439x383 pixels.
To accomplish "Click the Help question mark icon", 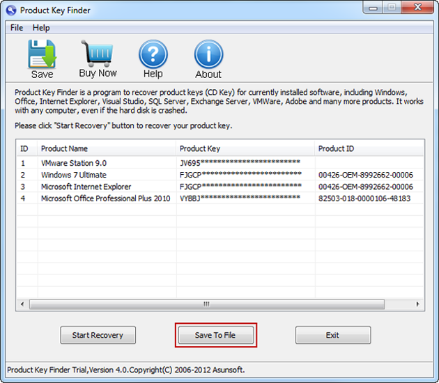I will (153, 54).
